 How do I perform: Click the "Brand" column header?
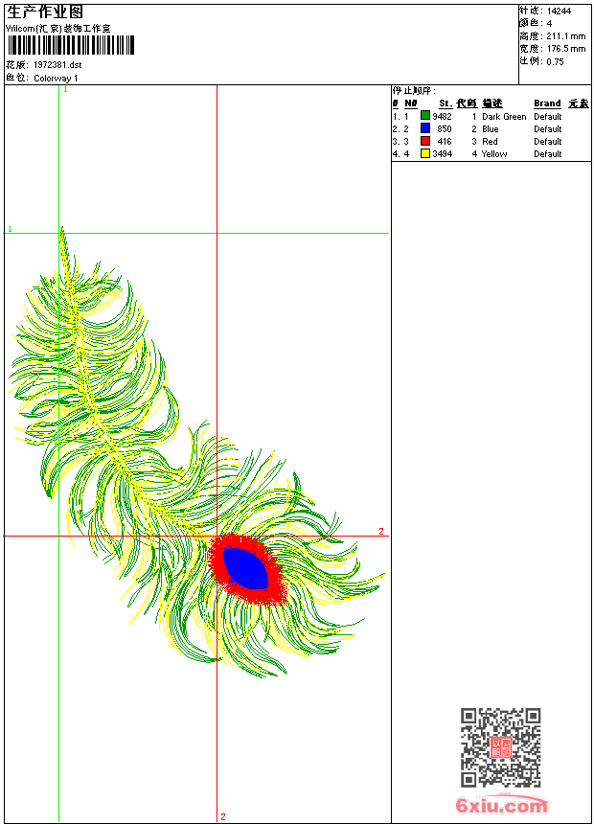[x=547, y=103]
